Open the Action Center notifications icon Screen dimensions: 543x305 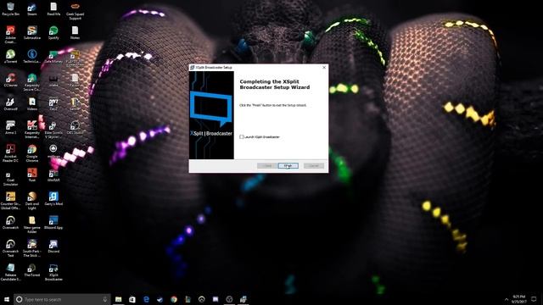(x=534, y=299)
